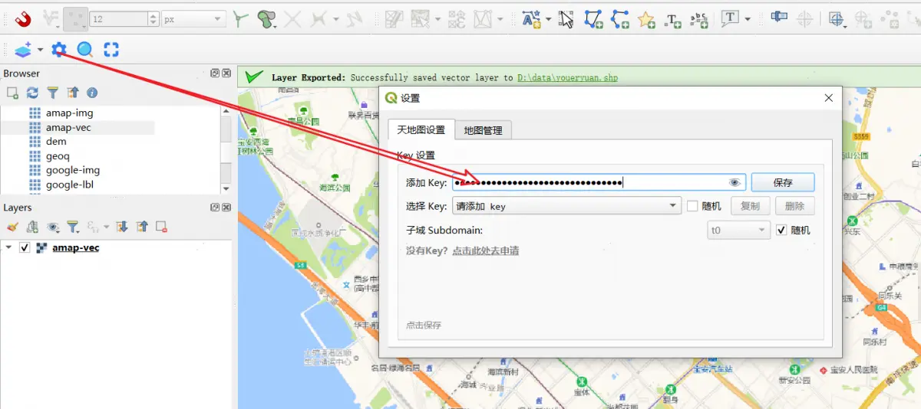Collapse all in Browser panel
Screen dimensions: 921x409
(x=73, y=93)
